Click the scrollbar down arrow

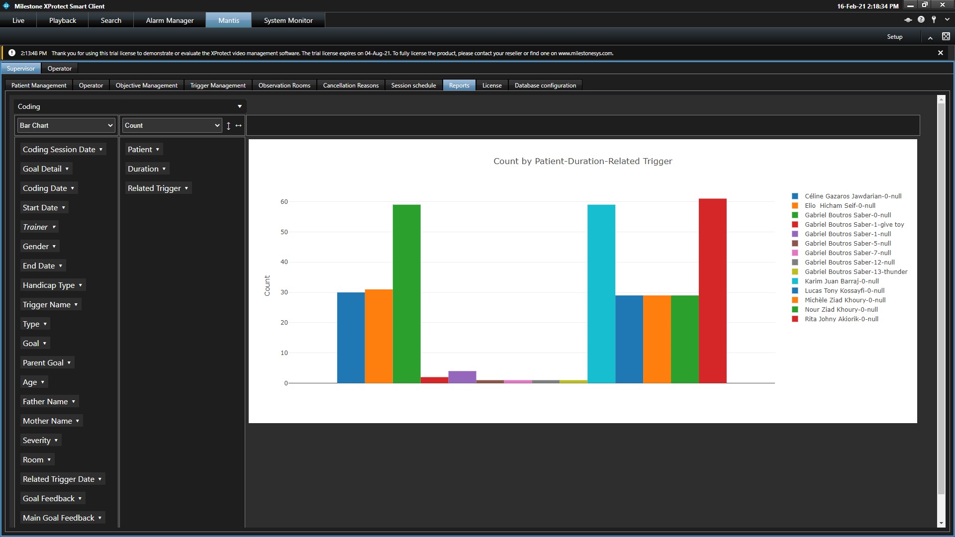tap(941, 524)
